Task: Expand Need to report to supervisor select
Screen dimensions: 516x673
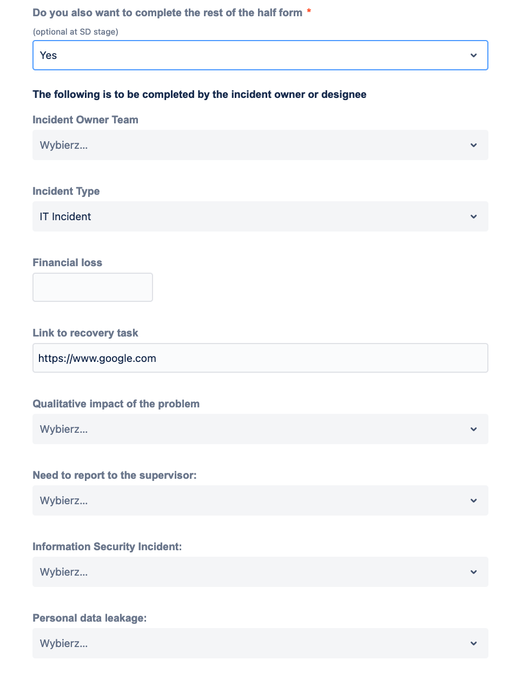Action: (x=249, y=500)
